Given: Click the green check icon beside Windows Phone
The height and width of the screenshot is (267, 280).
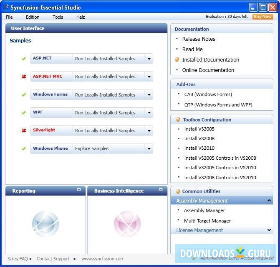Looking at the screenshot, I should (23, 148).
